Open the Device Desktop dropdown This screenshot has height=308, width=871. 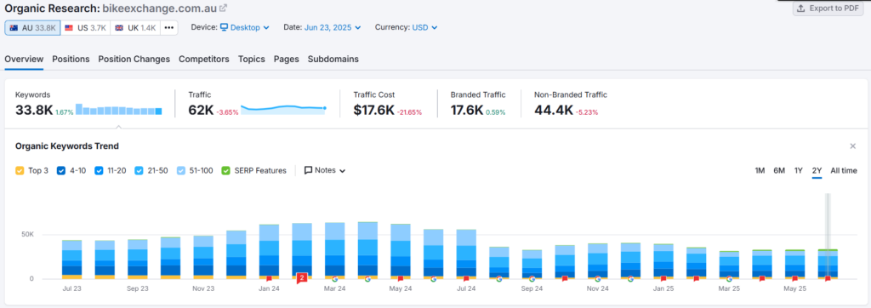click(x=244, y=27)
